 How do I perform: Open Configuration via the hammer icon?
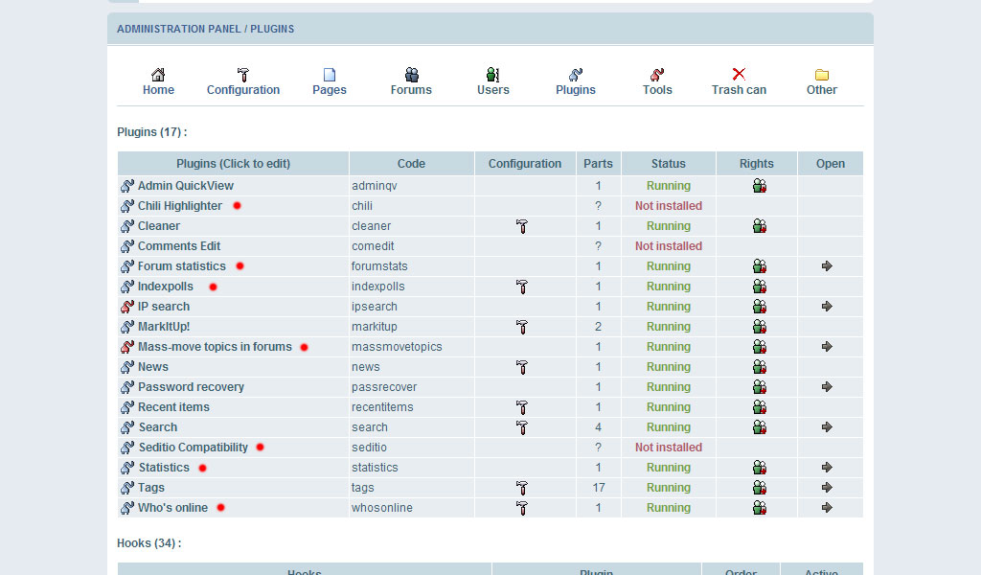pos(243,74)
